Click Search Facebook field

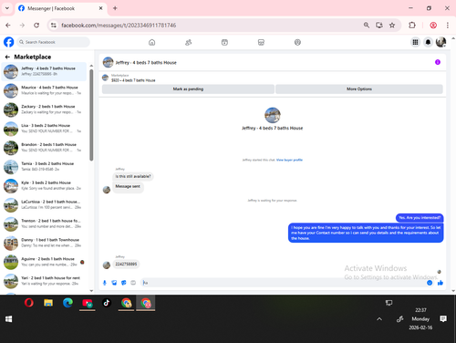coord(53,42)
